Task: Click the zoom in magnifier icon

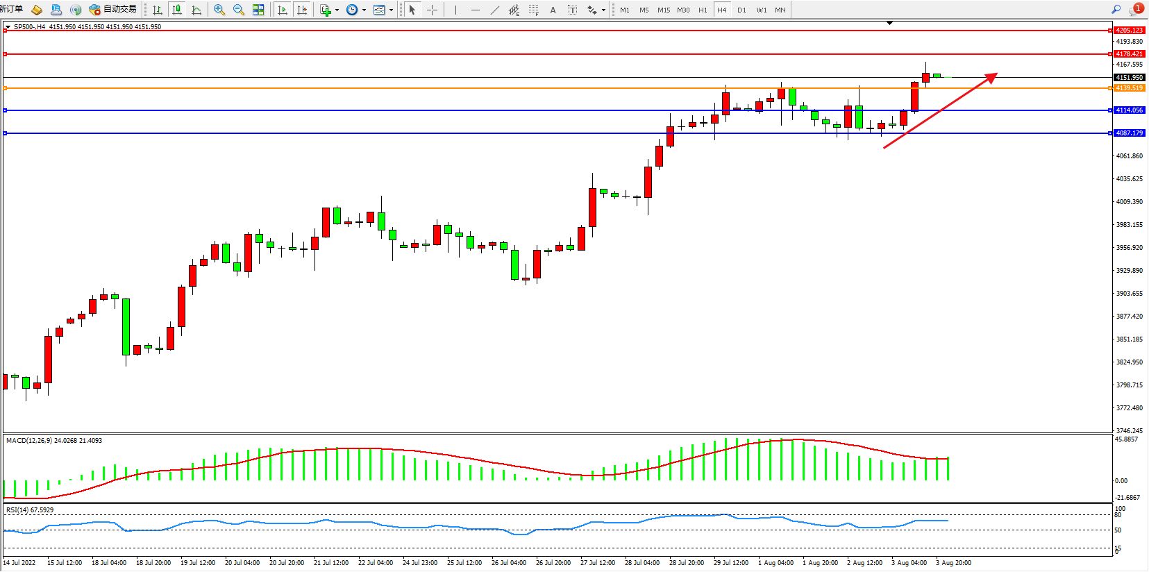Action: pos(219,10)
